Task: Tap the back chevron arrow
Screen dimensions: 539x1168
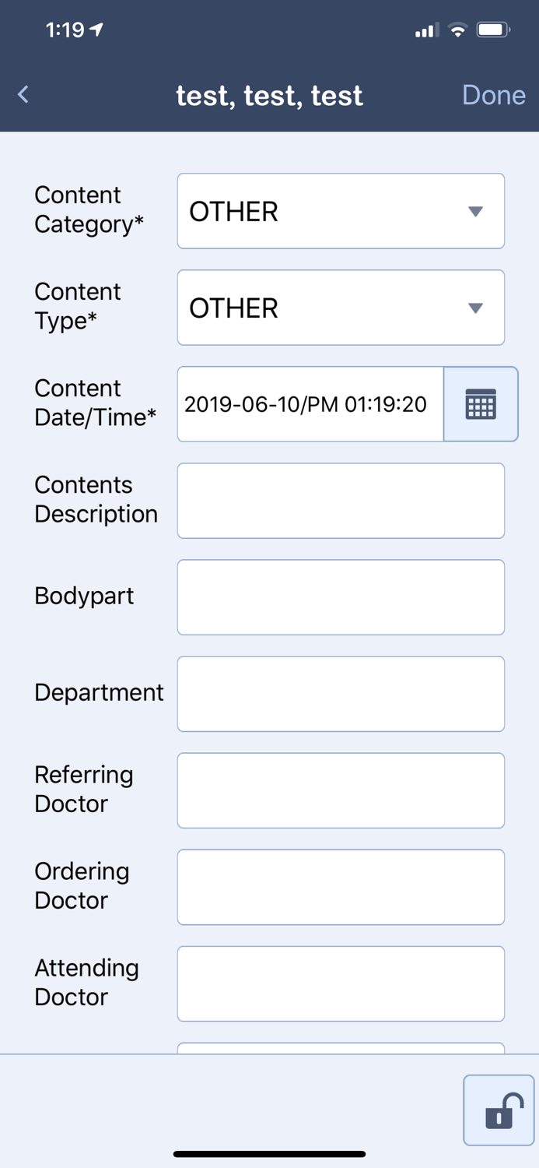Action: [x=23, y=94]
